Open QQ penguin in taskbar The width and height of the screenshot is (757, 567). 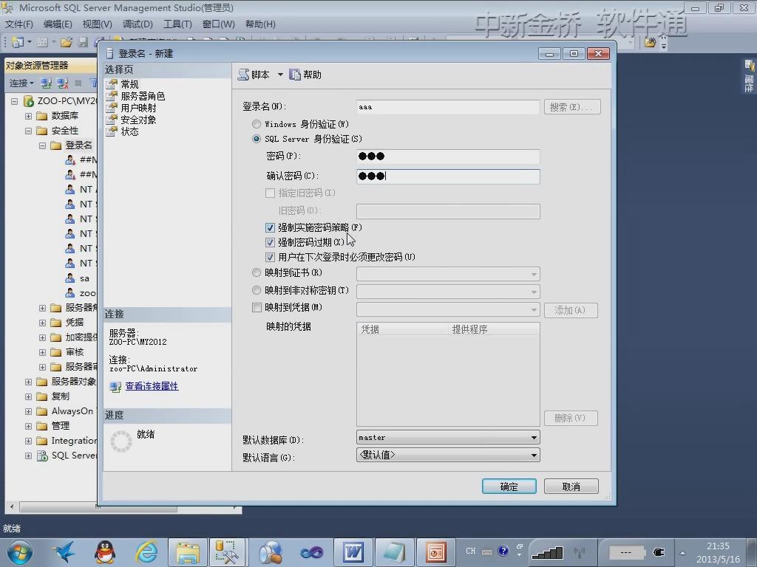coord(105,552)
